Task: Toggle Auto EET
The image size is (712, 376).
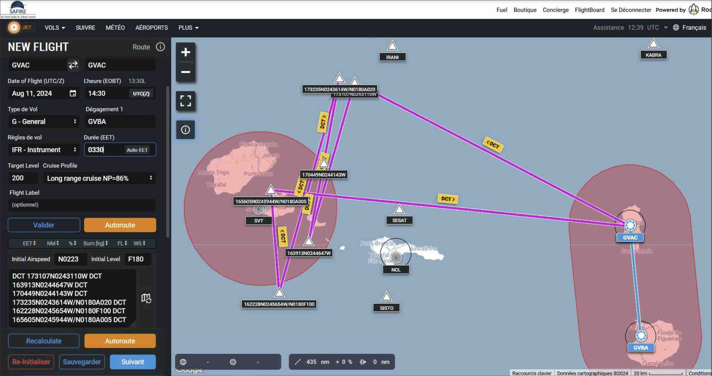Action: pyautogui.click(x=137, y=150)
